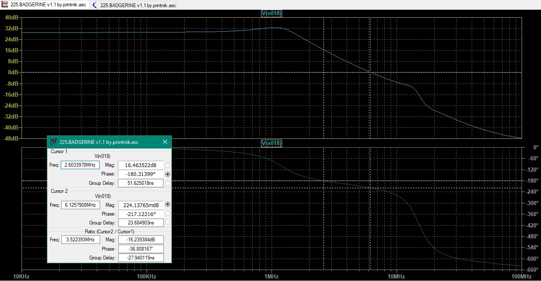Click Cursor 2 Freq field 6.1257908MHz

coord(80,205)
